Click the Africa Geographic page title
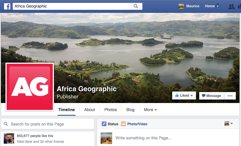This screenshot has width=241, height=146. coord(87,89)
